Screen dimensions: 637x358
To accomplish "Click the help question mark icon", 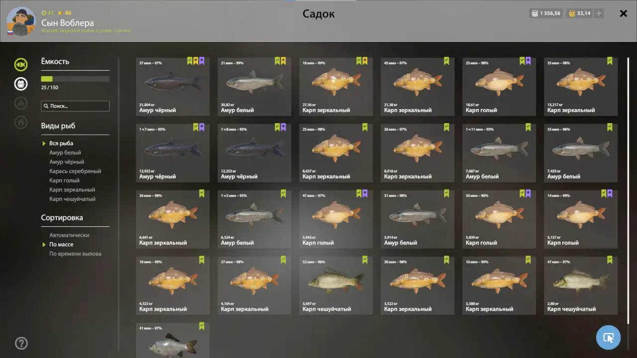I will (x=21, y=343).
